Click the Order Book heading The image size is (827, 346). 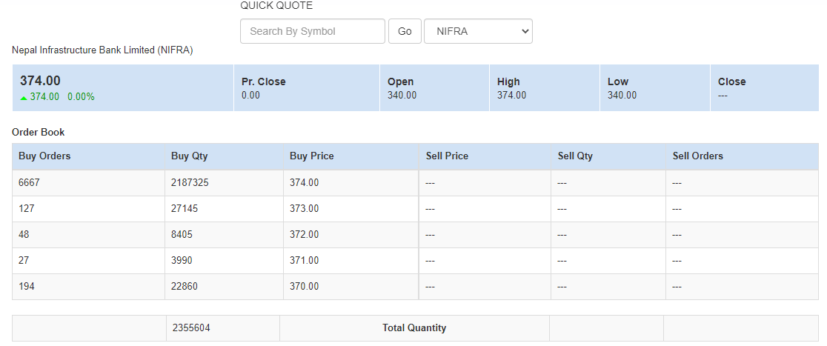[x=38, y=133]
